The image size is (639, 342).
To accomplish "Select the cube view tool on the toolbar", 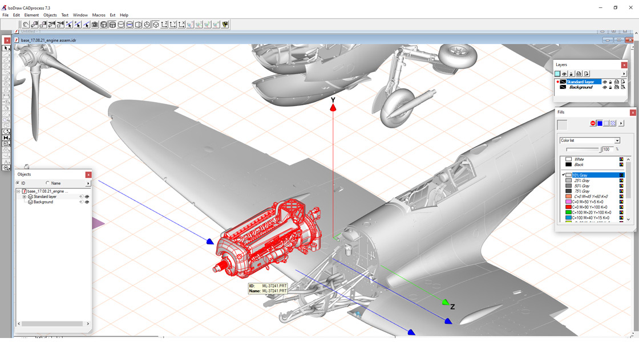I will click(155, 25).
